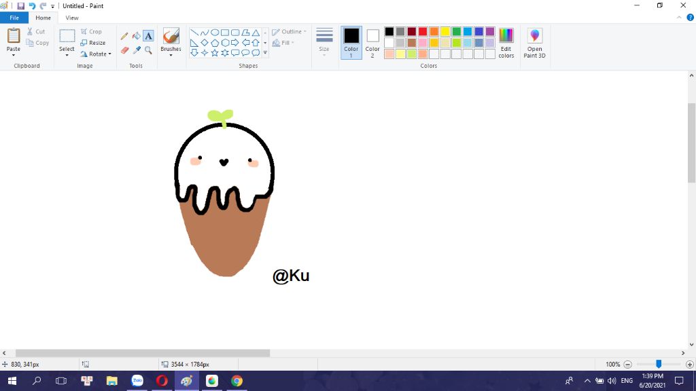Select the Pencil tool
Viewport: 696px width, 391px height.
point(124,36)
